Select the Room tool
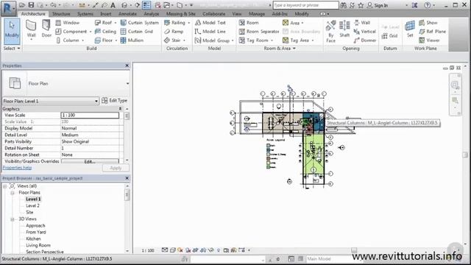The width and height of the screenshot is (471, 265). [249, 23]
